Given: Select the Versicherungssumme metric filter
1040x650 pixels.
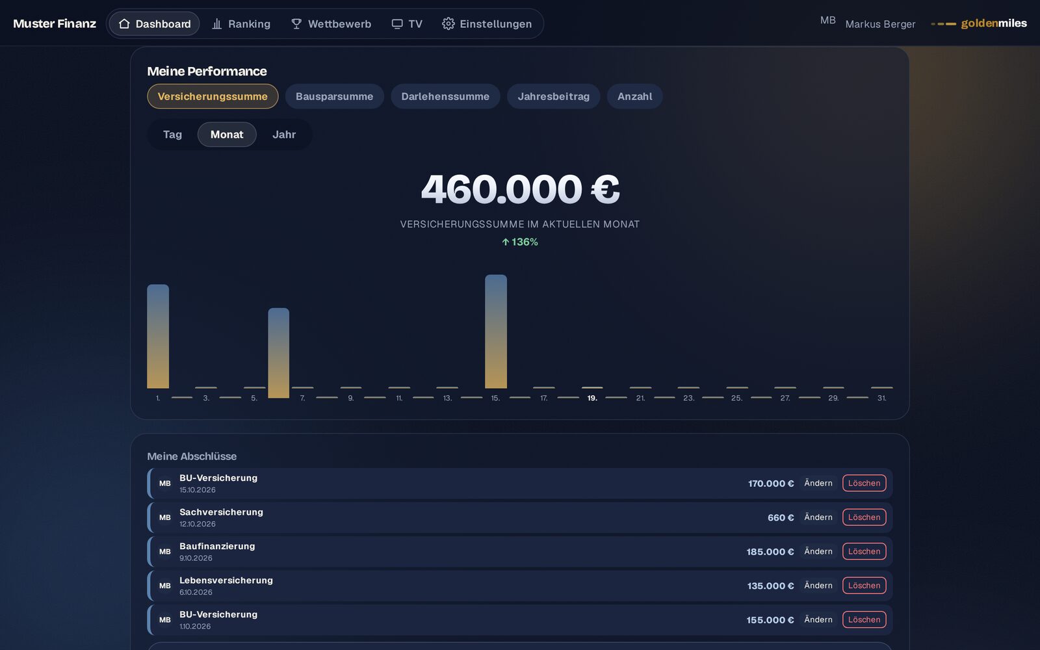Looking at the screenshot, I should click(x=213, y=96).
